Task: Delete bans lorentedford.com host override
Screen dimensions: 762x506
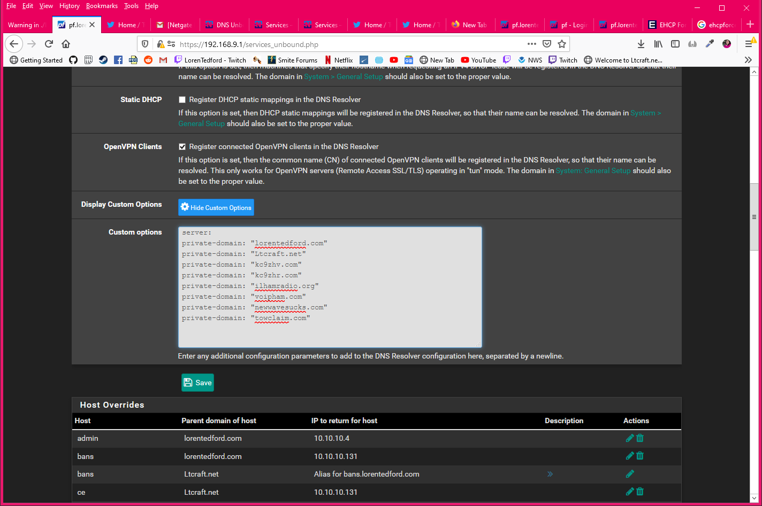Action: pyautogui.click(x=640, y=456)
